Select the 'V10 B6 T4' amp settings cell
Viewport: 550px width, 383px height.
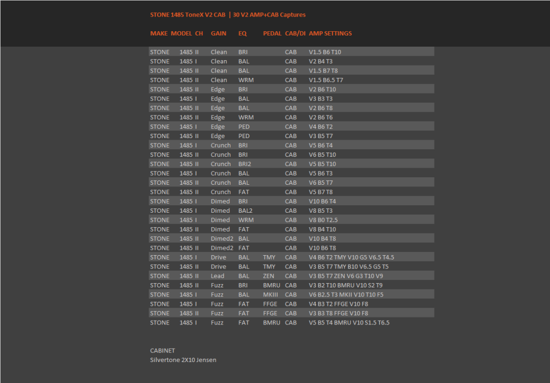[322, 201]
